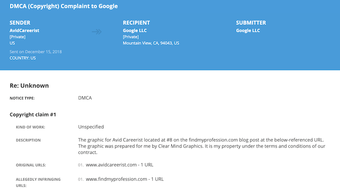340x191 pixels.
Task: Click the Re: Unknown subject heading
Action: [29, 86]
